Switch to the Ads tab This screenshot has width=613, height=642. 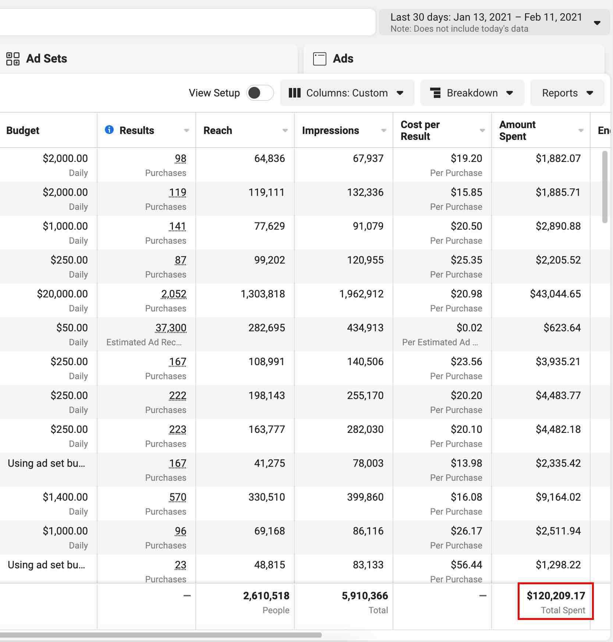coord(343,59)
